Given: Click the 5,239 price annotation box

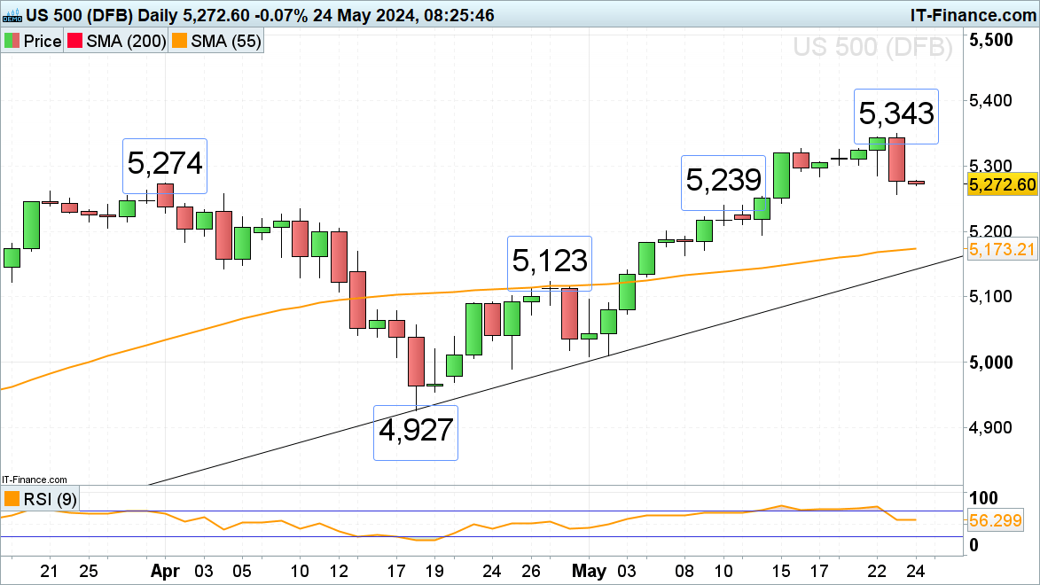Looking at the screenshot, I should pos(723,182).
